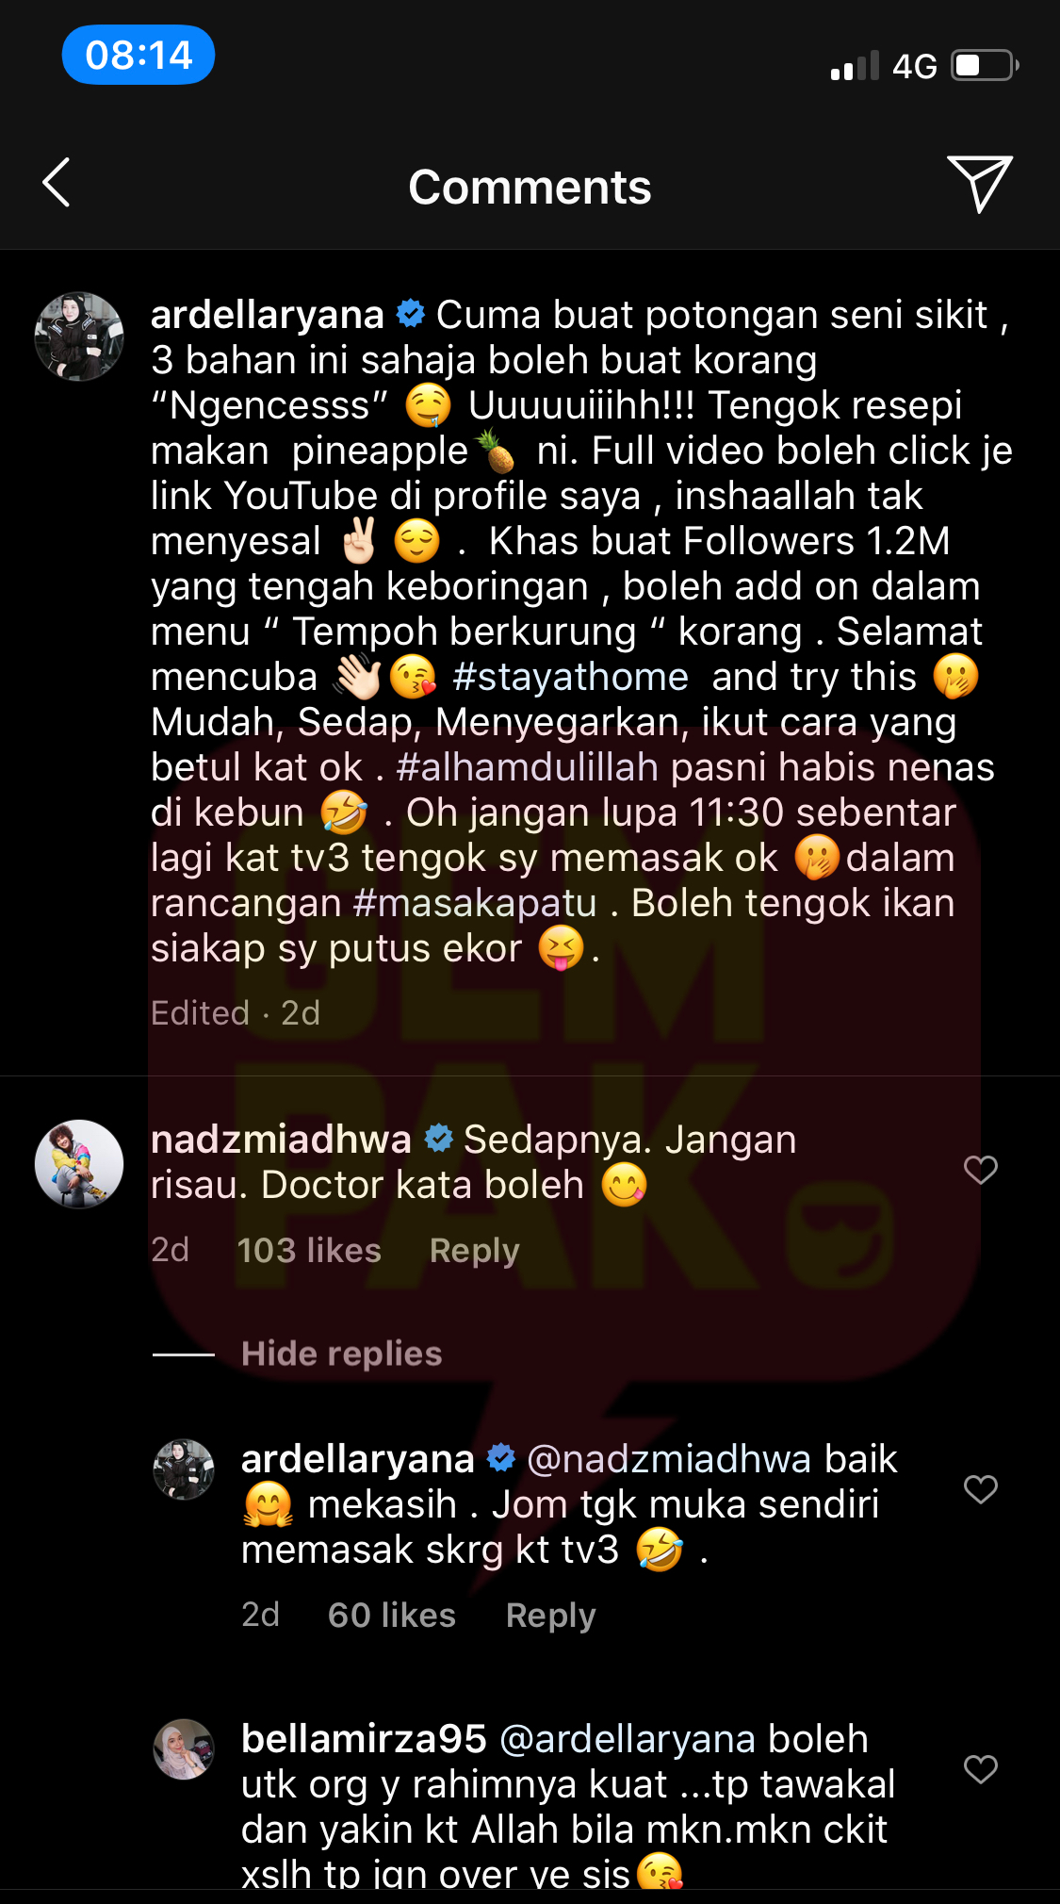The image size is (1060, 1904).
Task: Like bellamirza95's reply with the heart icon
Action: (981, 1769)
